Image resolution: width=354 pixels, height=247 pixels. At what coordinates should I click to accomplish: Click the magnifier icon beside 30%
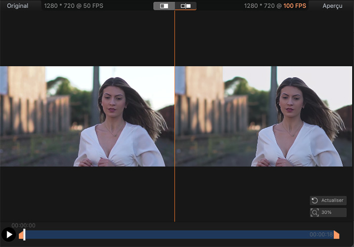point(315,213)
